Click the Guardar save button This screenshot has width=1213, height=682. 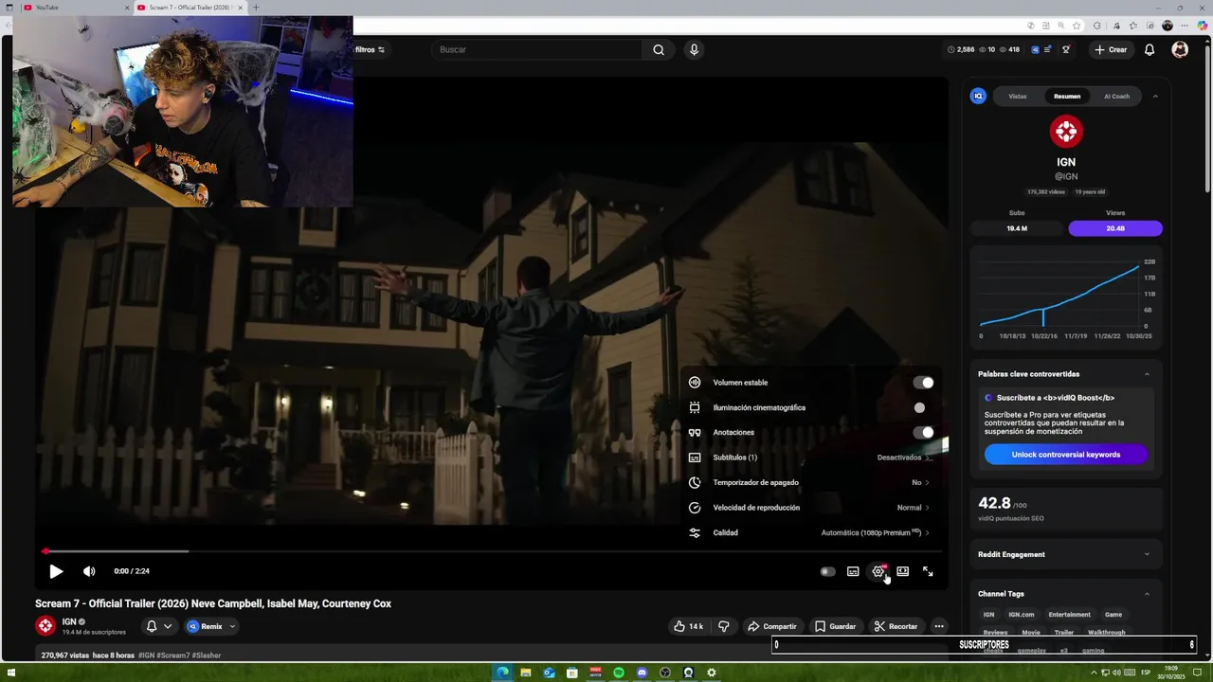point(835,626)
